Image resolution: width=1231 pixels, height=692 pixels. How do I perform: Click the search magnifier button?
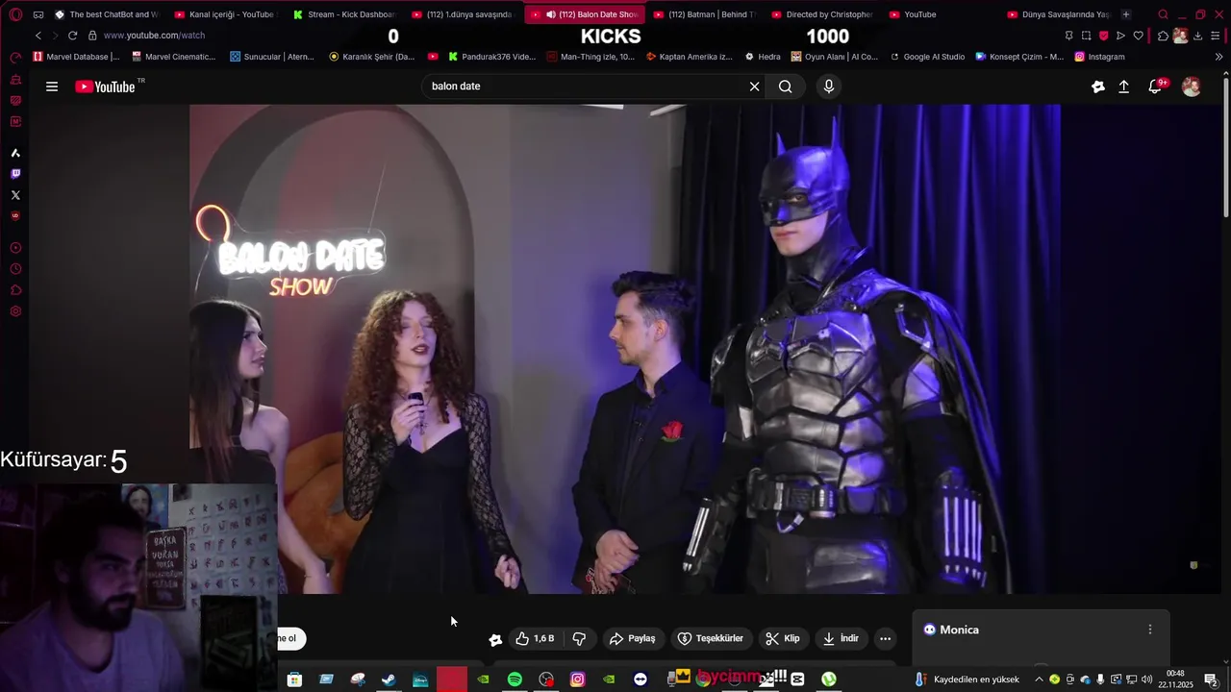tap(786, 86)
